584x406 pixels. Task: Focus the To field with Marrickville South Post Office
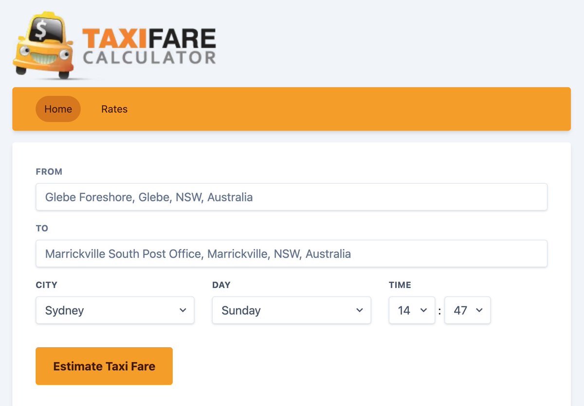(x=292, y=253)
